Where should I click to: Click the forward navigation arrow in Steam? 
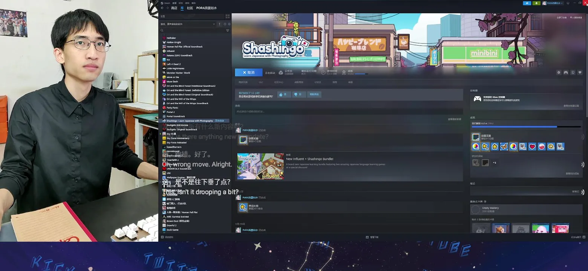[x=167, y=8]
